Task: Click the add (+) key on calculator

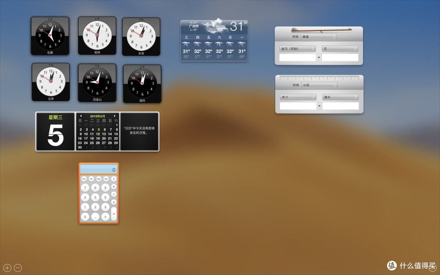Action: 114,202
